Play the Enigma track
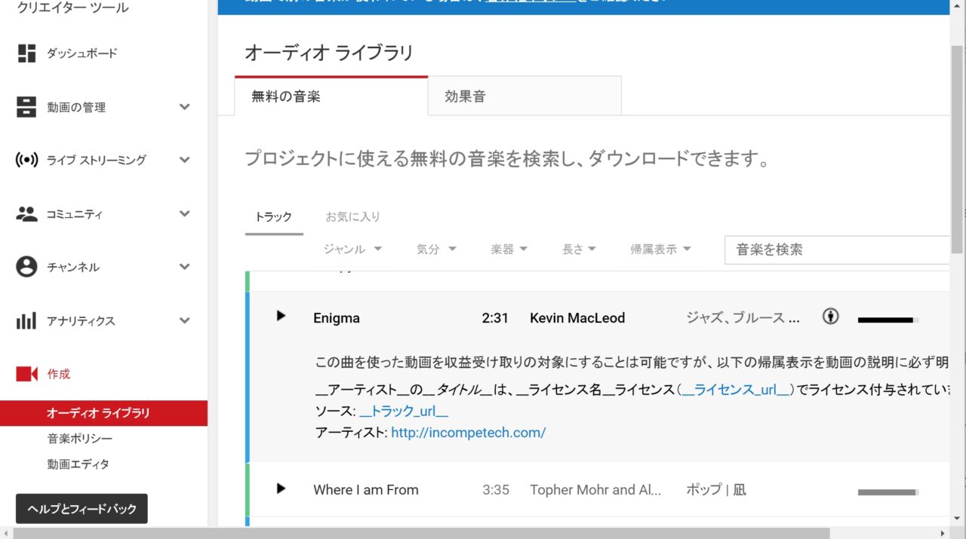Image resolution: width=966 pixels, height=539 pixels. tap(281, 316)
